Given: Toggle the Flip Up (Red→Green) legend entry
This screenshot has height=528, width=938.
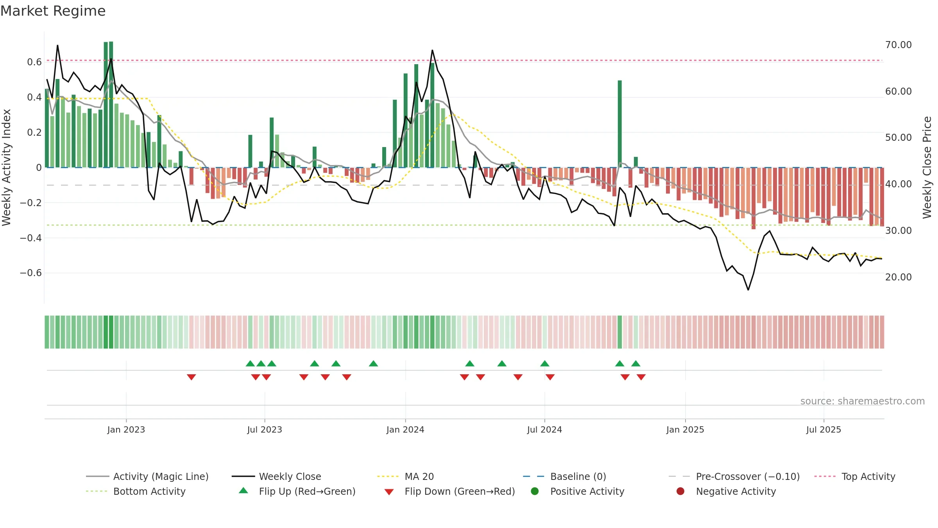Looking at the screenshot, I should pos(297,491).
